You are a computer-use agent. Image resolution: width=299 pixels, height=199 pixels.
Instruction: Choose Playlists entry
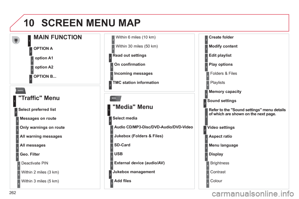point(218,83)
